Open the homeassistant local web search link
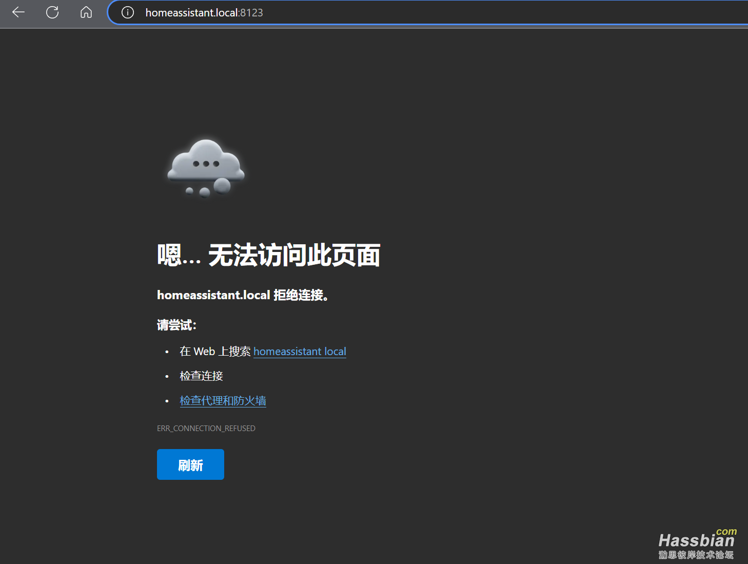 [x=300, y=352]
